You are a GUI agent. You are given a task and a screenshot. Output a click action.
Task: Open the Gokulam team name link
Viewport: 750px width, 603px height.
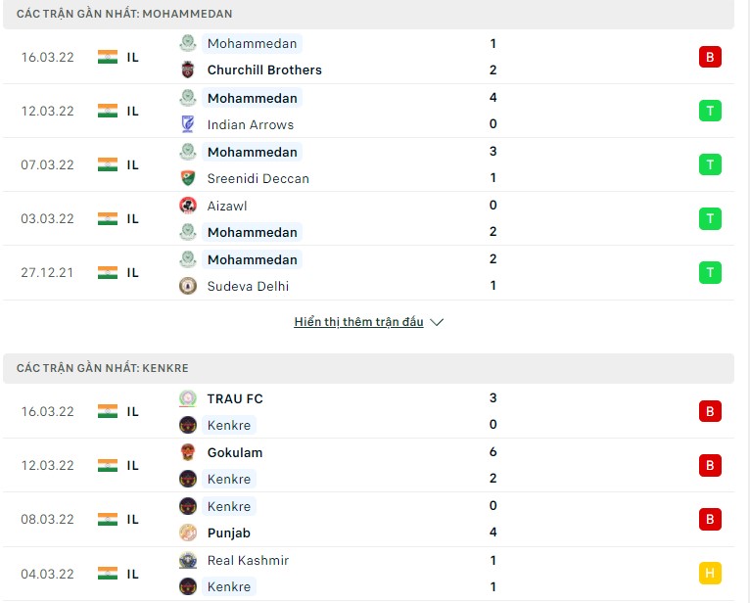[x=235, y=452]
